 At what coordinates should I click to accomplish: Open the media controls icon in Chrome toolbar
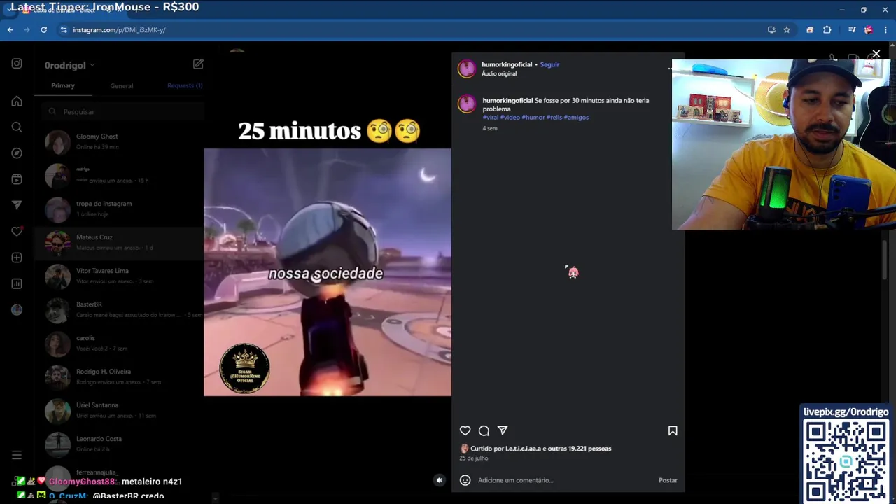click(x=852, y=30)
